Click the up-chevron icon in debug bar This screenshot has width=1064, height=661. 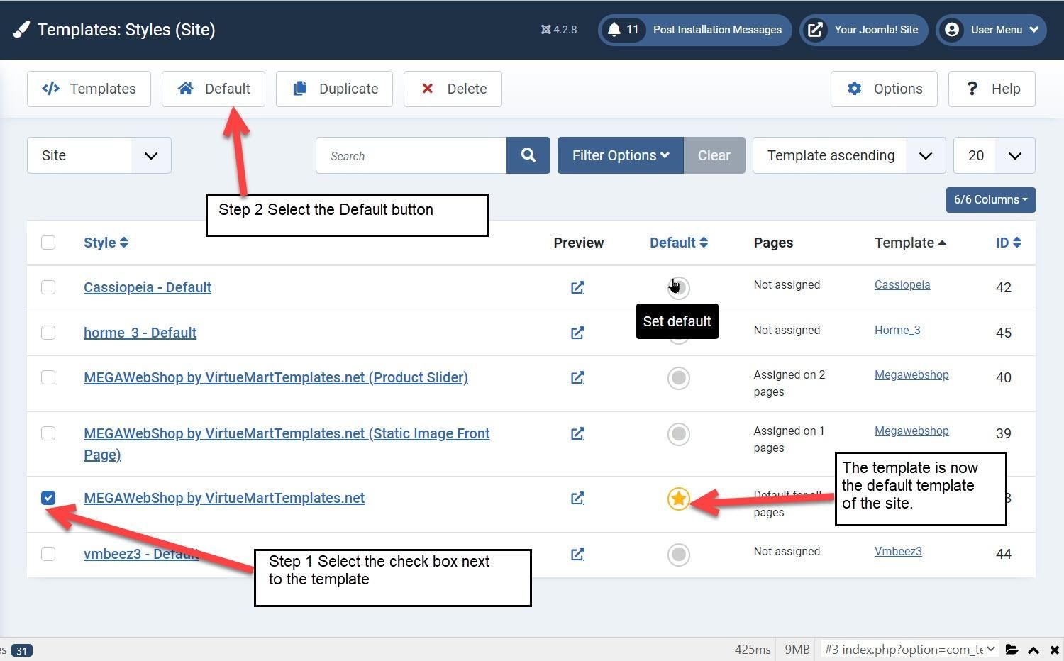(x=1033, y=650)
